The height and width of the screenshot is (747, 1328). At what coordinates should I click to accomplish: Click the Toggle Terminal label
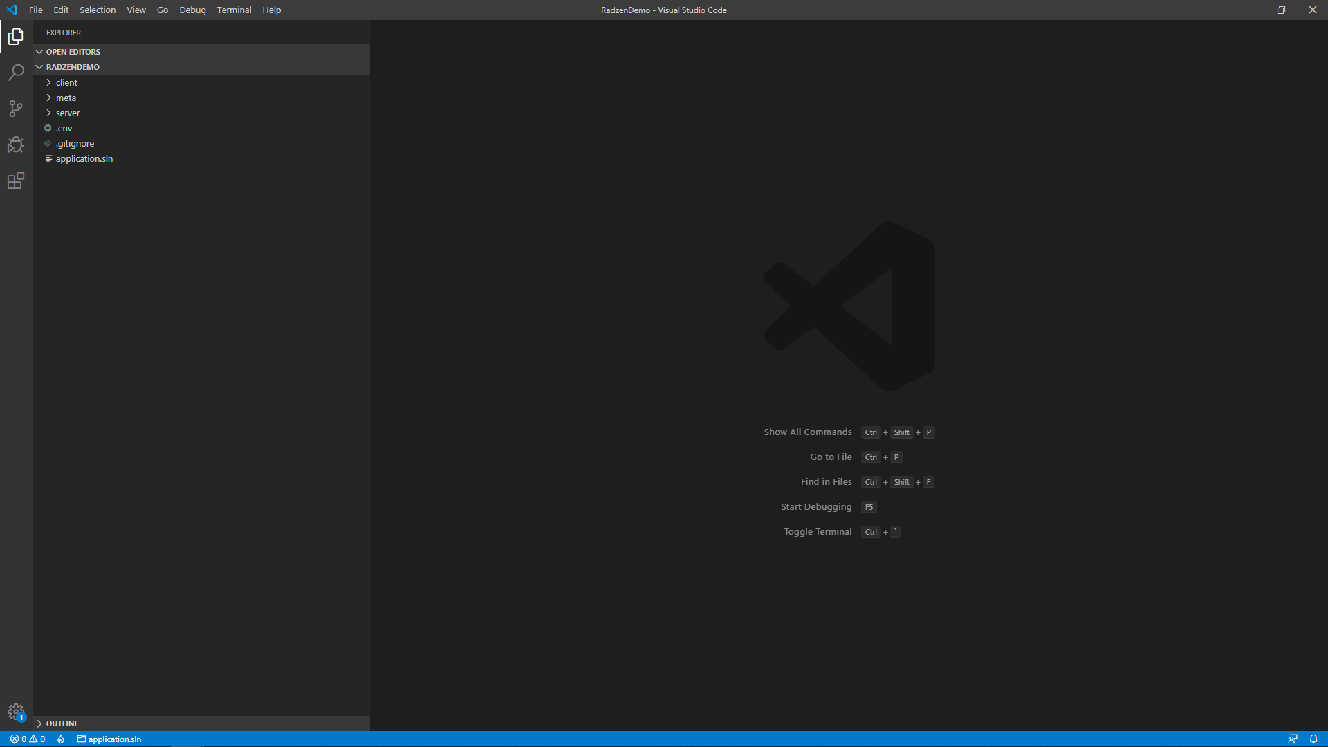[x=818, y=531]
